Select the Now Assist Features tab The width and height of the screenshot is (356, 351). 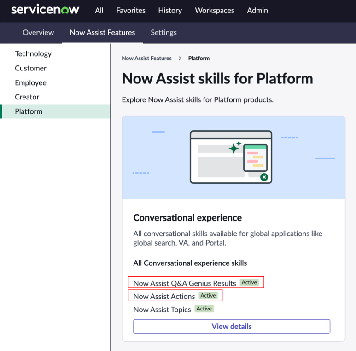click(x=102, y=32)
